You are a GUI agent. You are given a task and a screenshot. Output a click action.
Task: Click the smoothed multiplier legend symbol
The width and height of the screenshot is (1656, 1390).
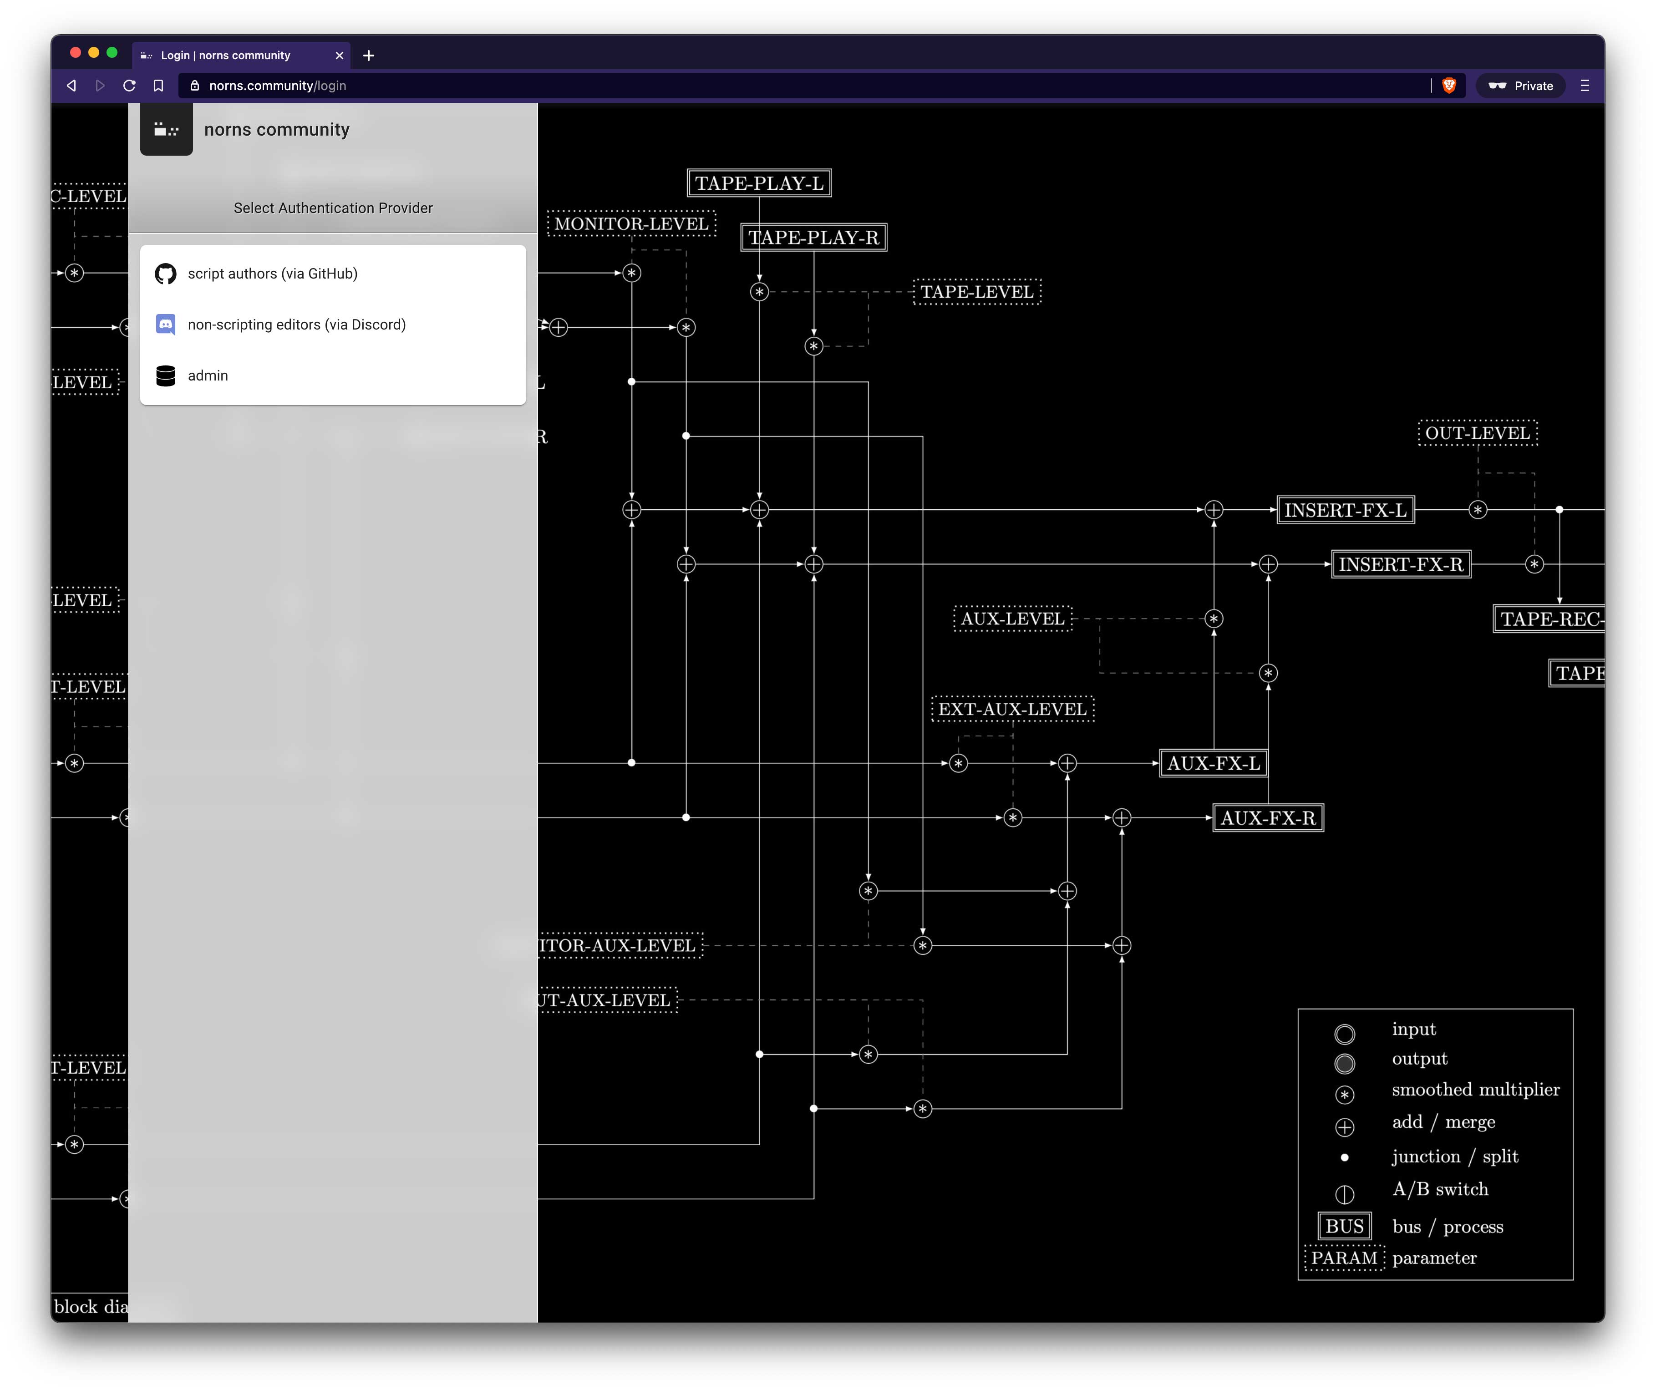click(x=1345, y=1094)
